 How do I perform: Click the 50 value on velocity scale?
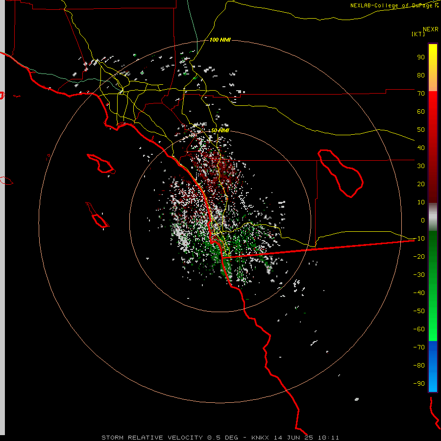pos(421,130)
